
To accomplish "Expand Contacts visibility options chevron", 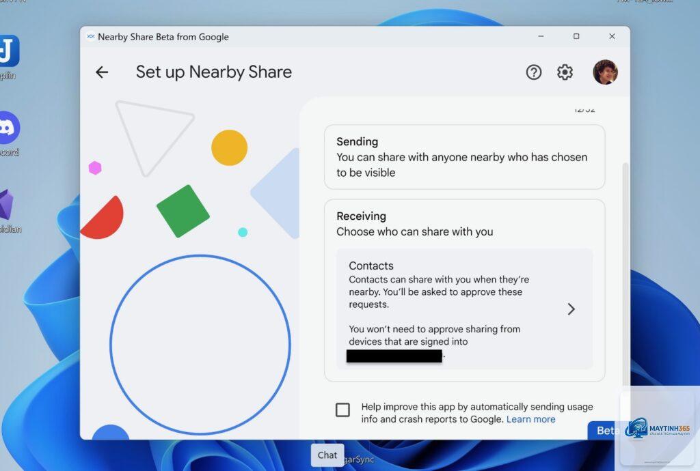I will [x=571, y=309].
